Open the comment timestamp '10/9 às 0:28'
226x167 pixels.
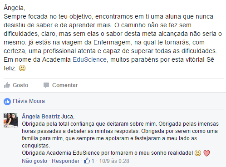tap(114, 161)
